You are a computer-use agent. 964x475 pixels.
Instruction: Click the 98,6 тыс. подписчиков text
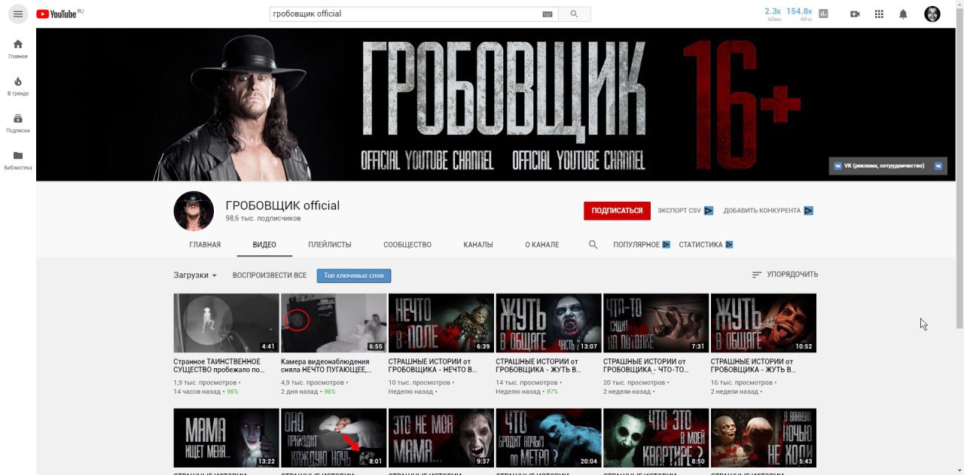click(263, 218)
